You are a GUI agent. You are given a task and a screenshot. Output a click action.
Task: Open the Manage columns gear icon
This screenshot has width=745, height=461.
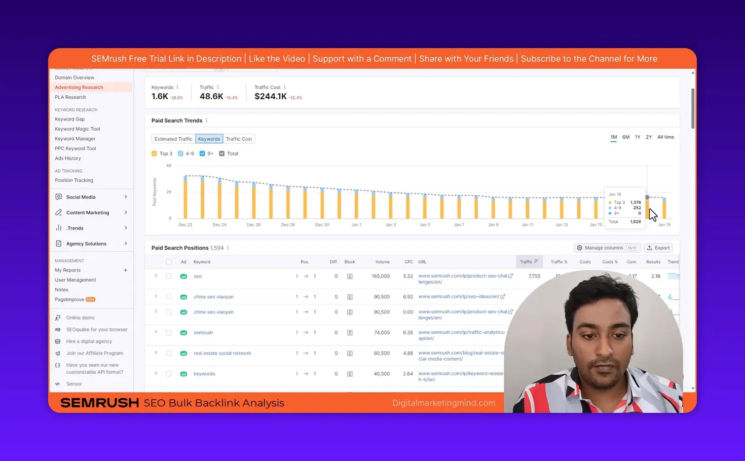tap(579, 247)
